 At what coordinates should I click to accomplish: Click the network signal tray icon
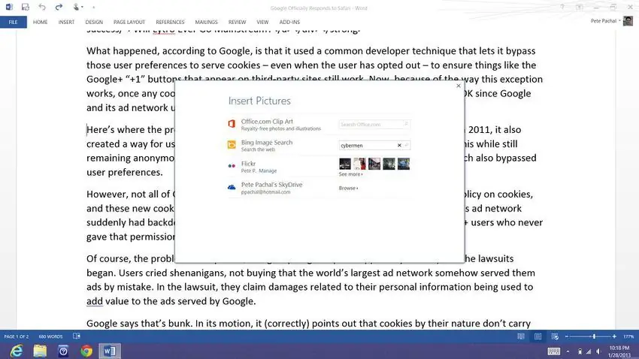589,351
